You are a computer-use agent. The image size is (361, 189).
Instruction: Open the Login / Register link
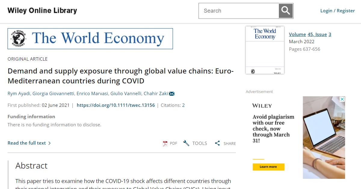[338, 11]
